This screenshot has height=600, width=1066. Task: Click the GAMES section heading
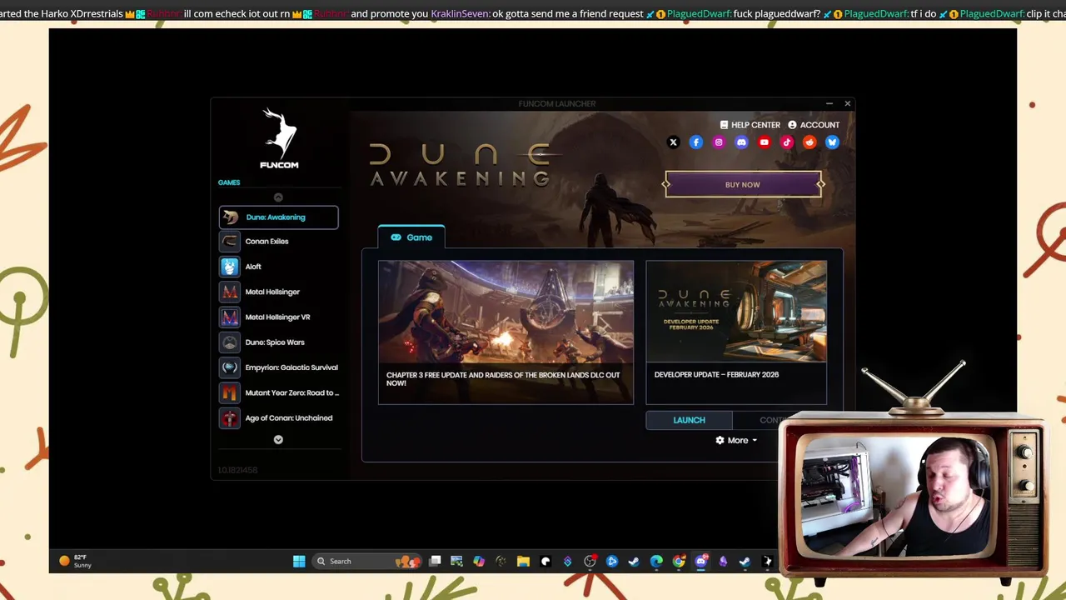tap(229, 182)
